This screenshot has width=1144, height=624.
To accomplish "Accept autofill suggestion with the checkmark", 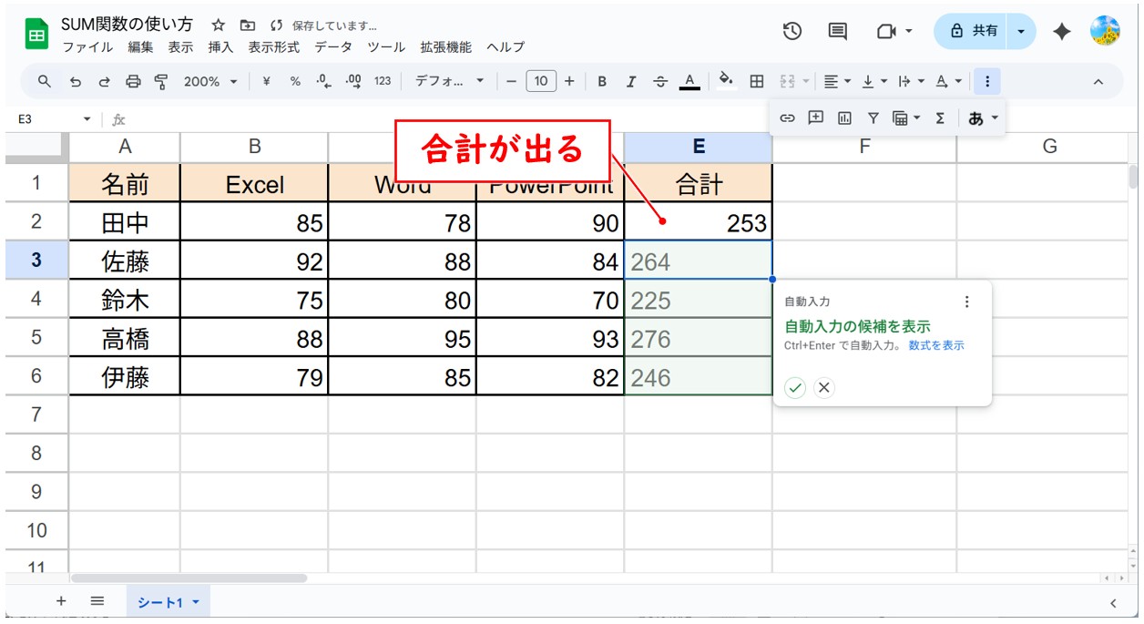I will point(795,388).
